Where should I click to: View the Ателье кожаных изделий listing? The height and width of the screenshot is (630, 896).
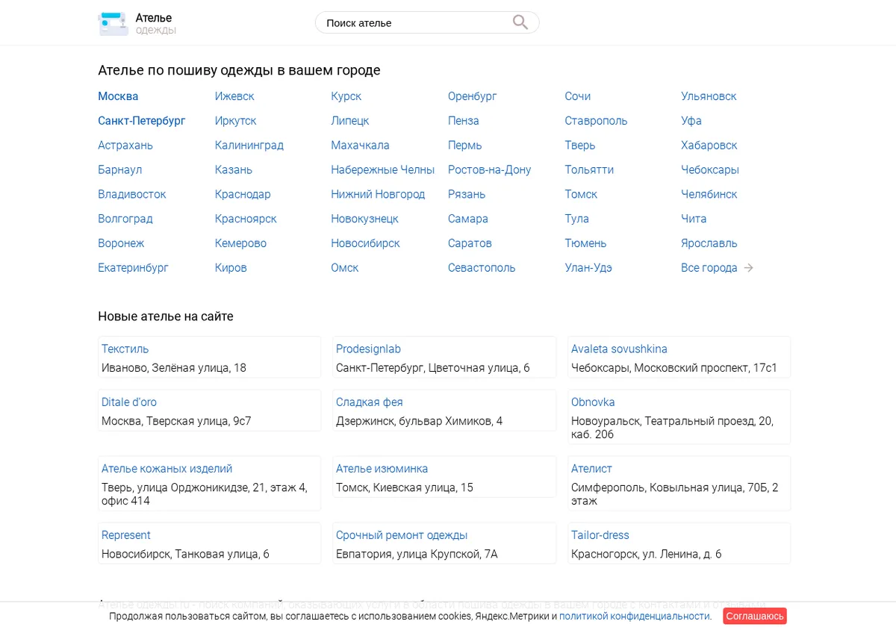[x=167, y=469]
